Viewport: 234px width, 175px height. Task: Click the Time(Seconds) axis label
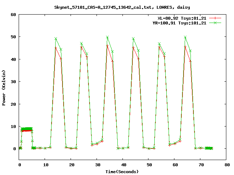click(x=122, y=172)
